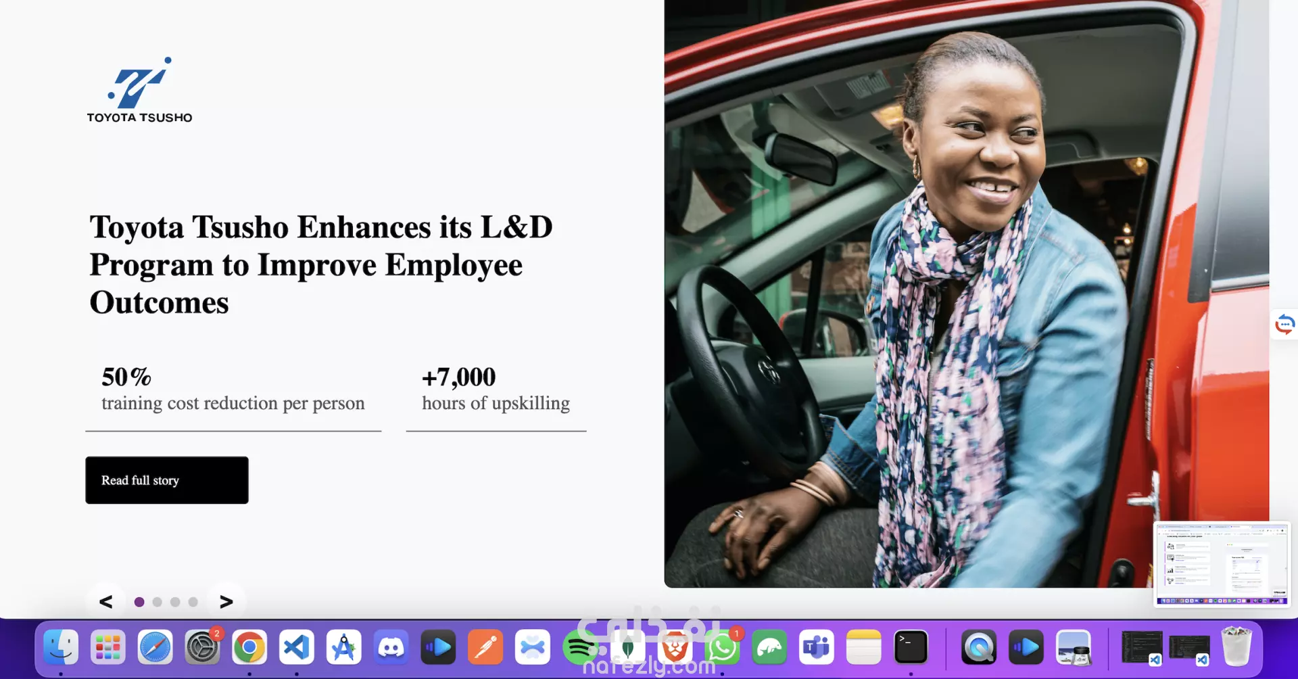Open the screenshot preview thumbnail
Screen dimensions: 1298x679
[1222, 564]
